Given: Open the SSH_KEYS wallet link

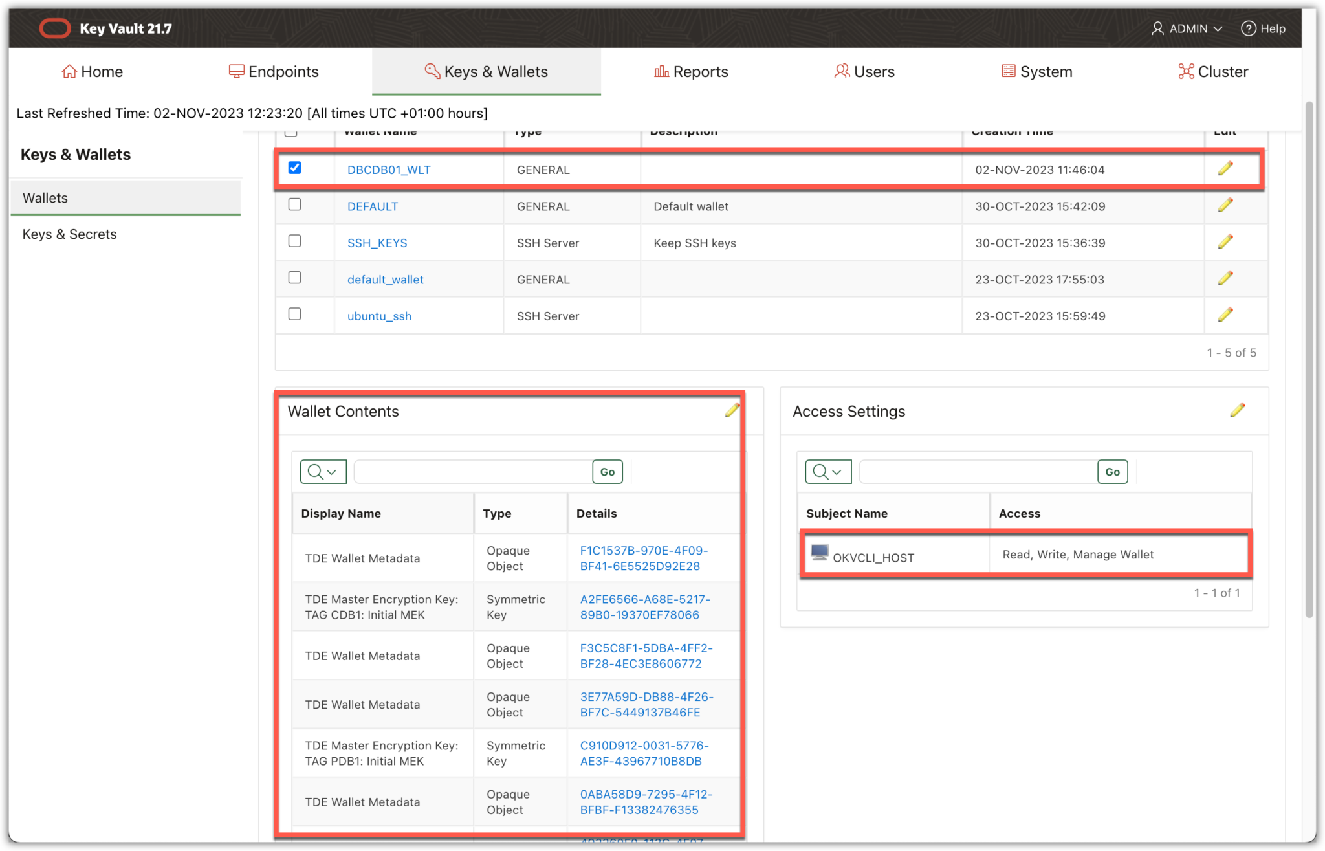Looking at the screenshot, I should 377,243.
